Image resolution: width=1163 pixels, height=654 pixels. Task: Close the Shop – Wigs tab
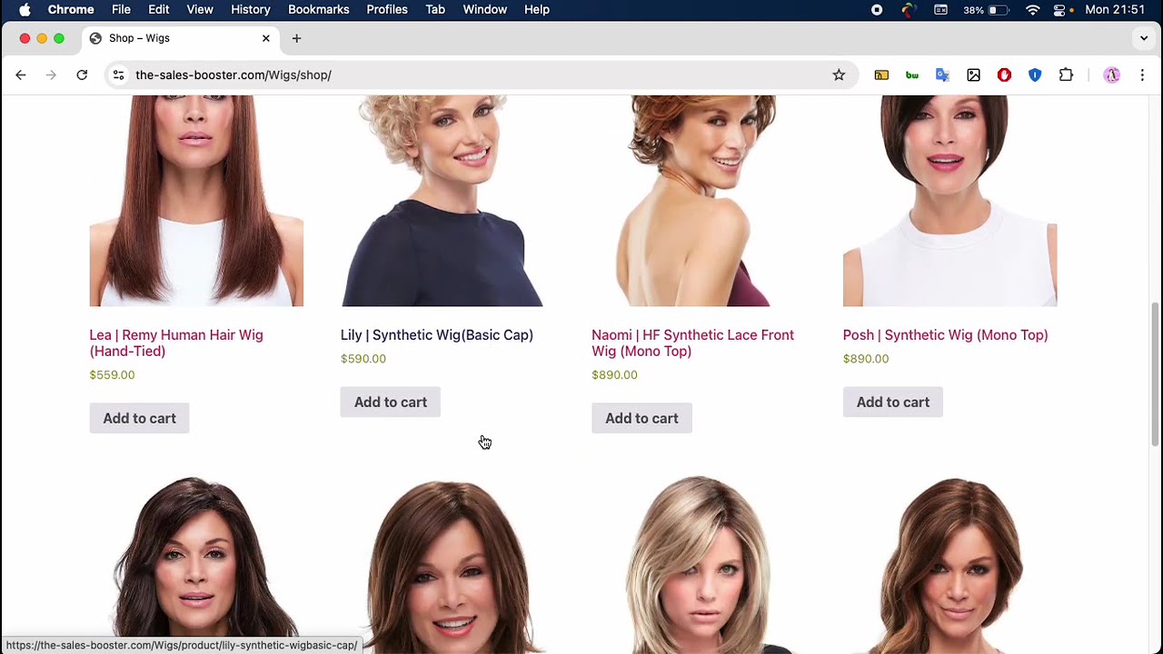coord(266,38)
